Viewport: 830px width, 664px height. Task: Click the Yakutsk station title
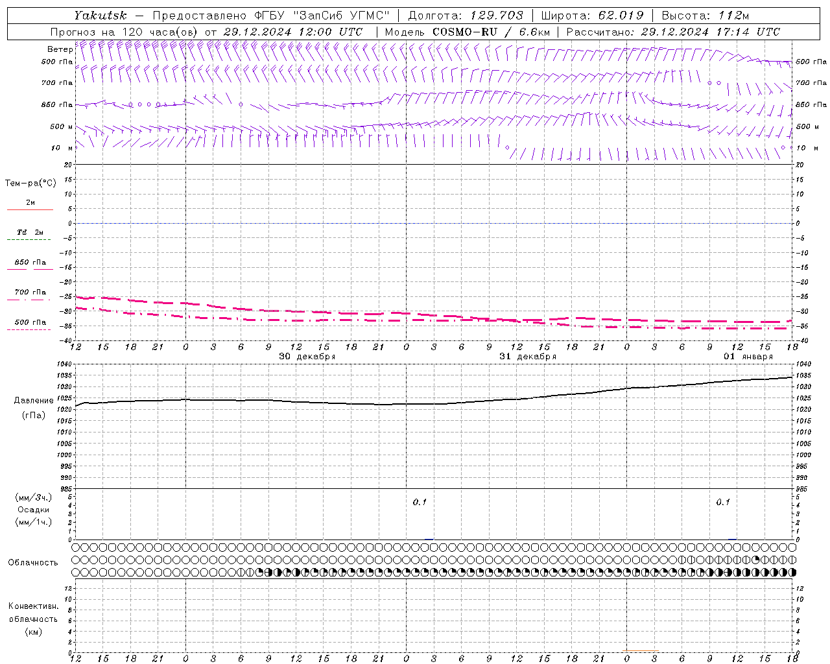100,15
